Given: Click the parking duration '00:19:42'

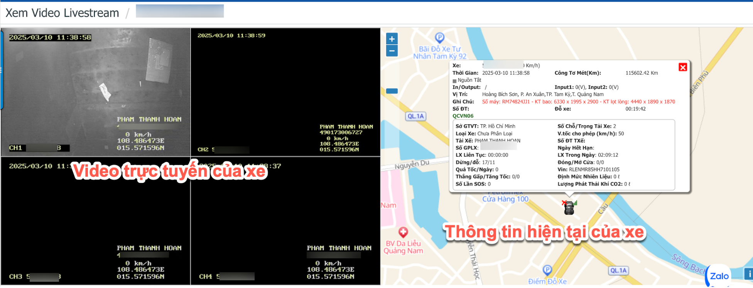Looking at the screenshot, I should 635,109.
